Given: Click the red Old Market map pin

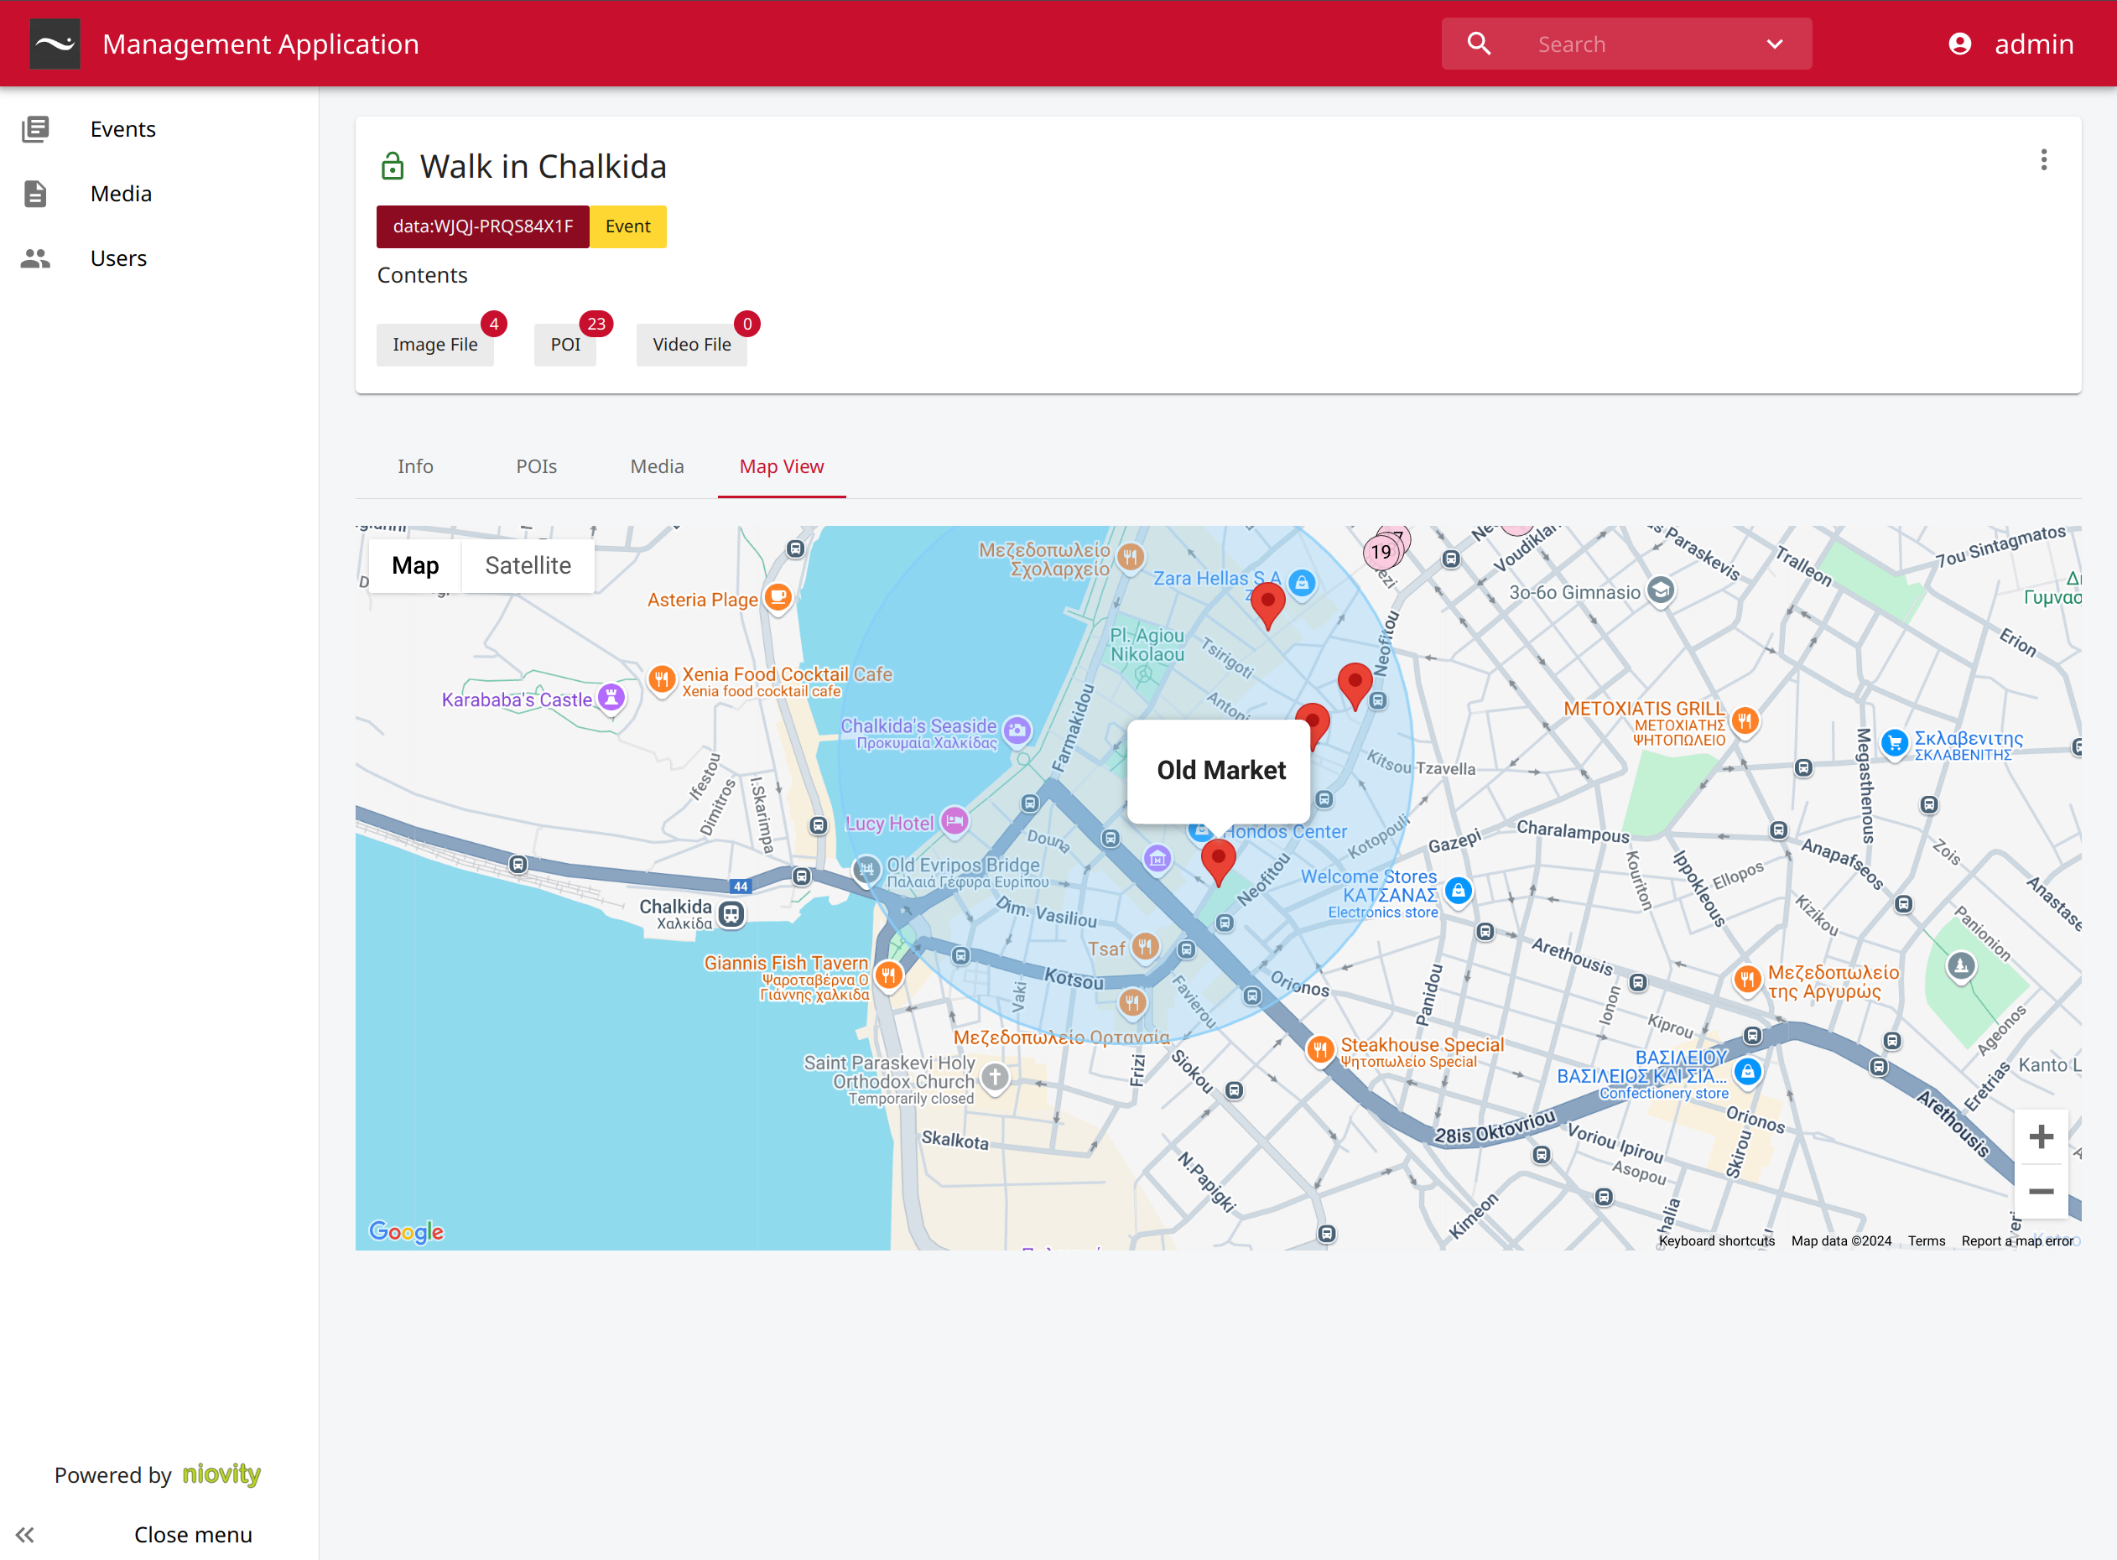Looking at the screenshot, I should pyautogui.click(x=1218, y=862).
